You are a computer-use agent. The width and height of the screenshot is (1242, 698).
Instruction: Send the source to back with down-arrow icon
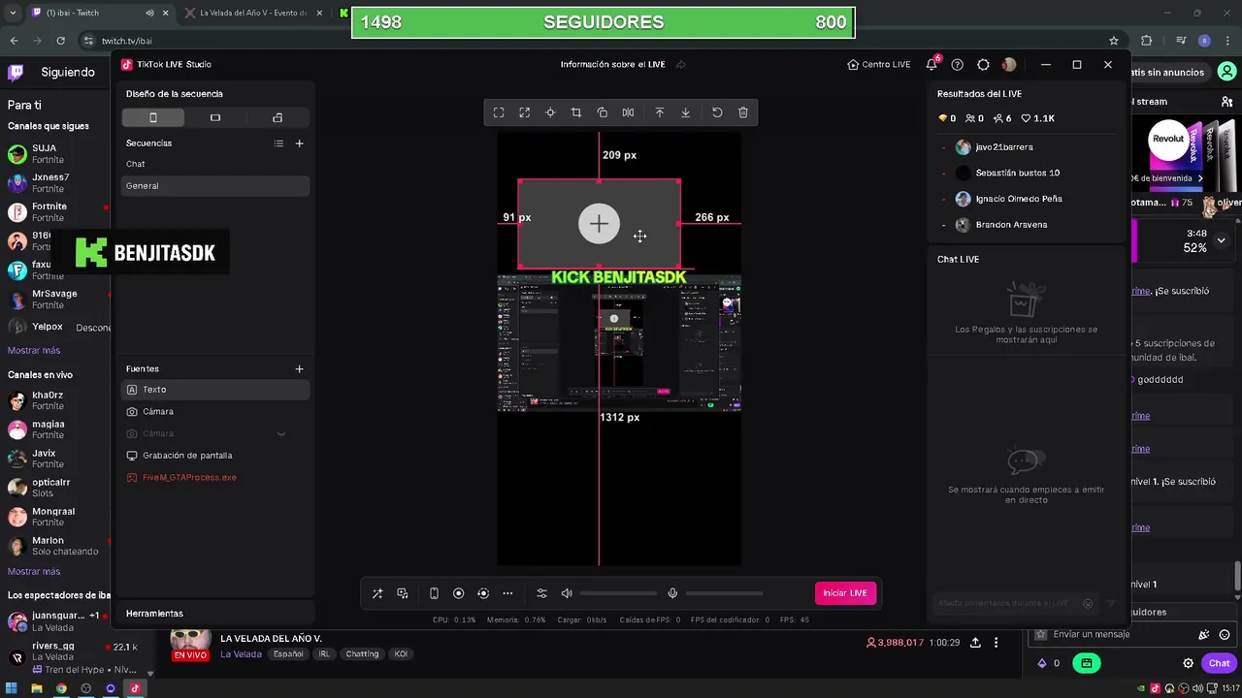click(685, 112)
